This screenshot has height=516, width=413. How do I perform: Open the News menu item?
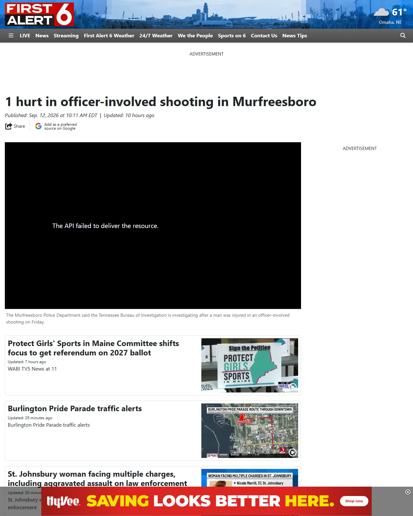click(42, 36)
